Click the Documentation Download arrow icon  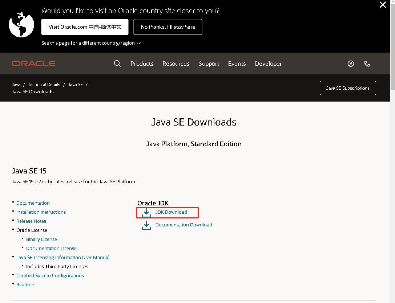(146, 225)
